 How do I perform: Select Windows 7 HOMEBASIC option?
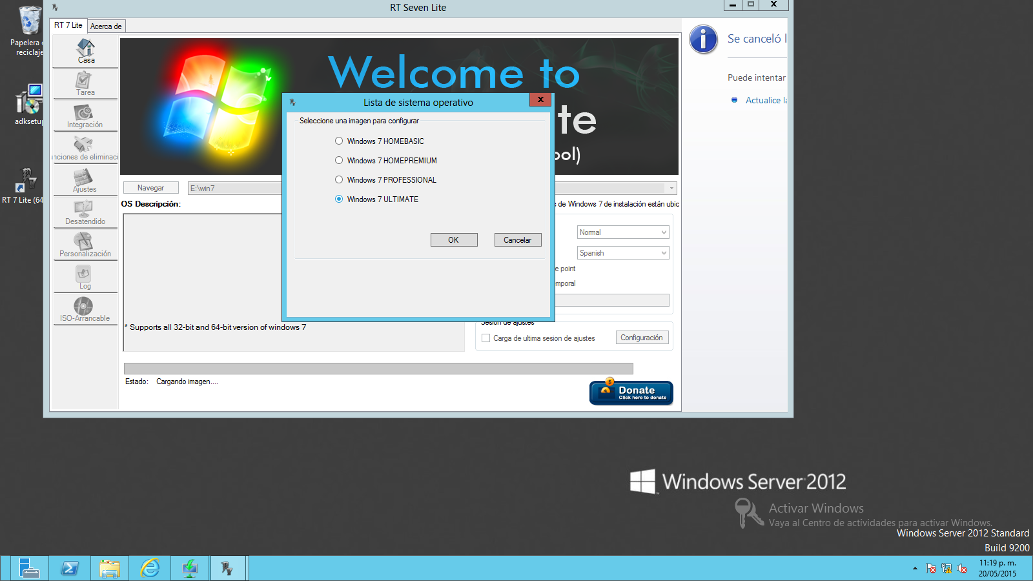click(380, 141)
